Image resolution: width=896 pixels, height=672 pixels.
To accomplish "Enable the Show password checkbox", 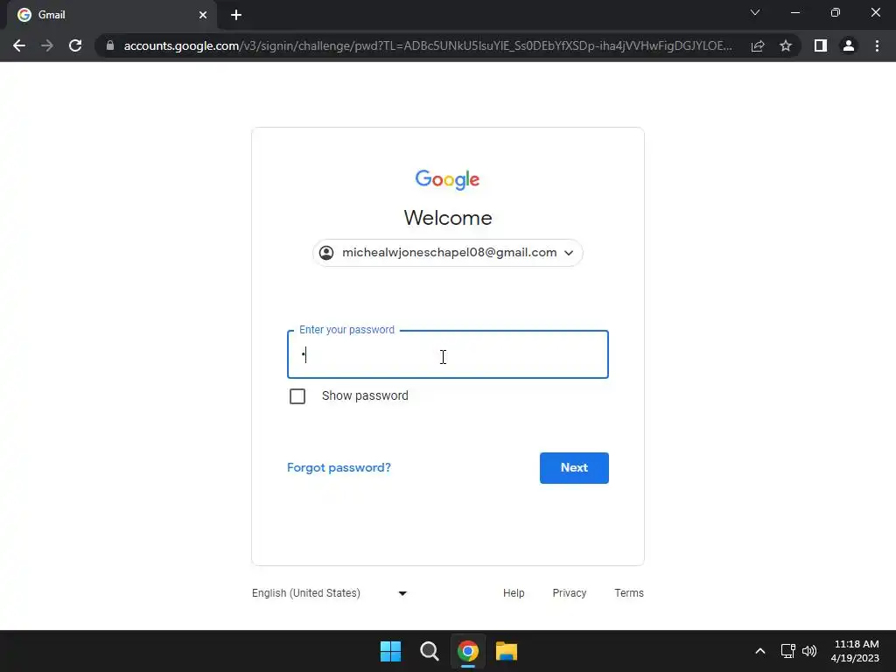I will (x=297, y=396).
